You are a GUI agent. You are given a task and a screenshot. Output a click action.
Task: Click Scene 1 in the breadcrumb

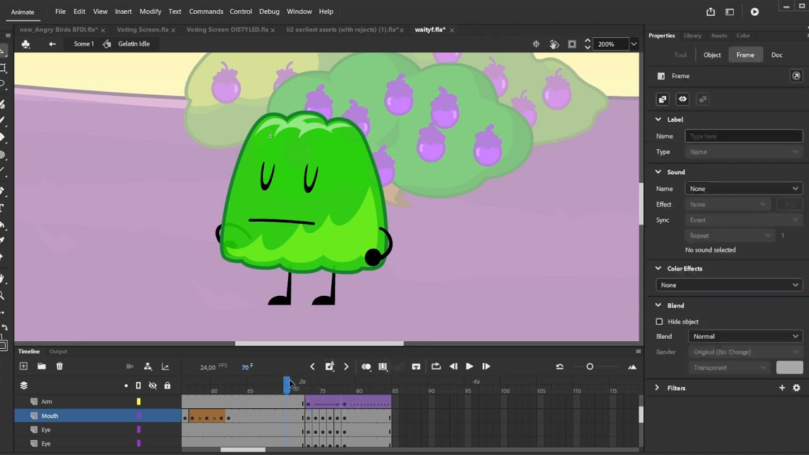(83, 44)
